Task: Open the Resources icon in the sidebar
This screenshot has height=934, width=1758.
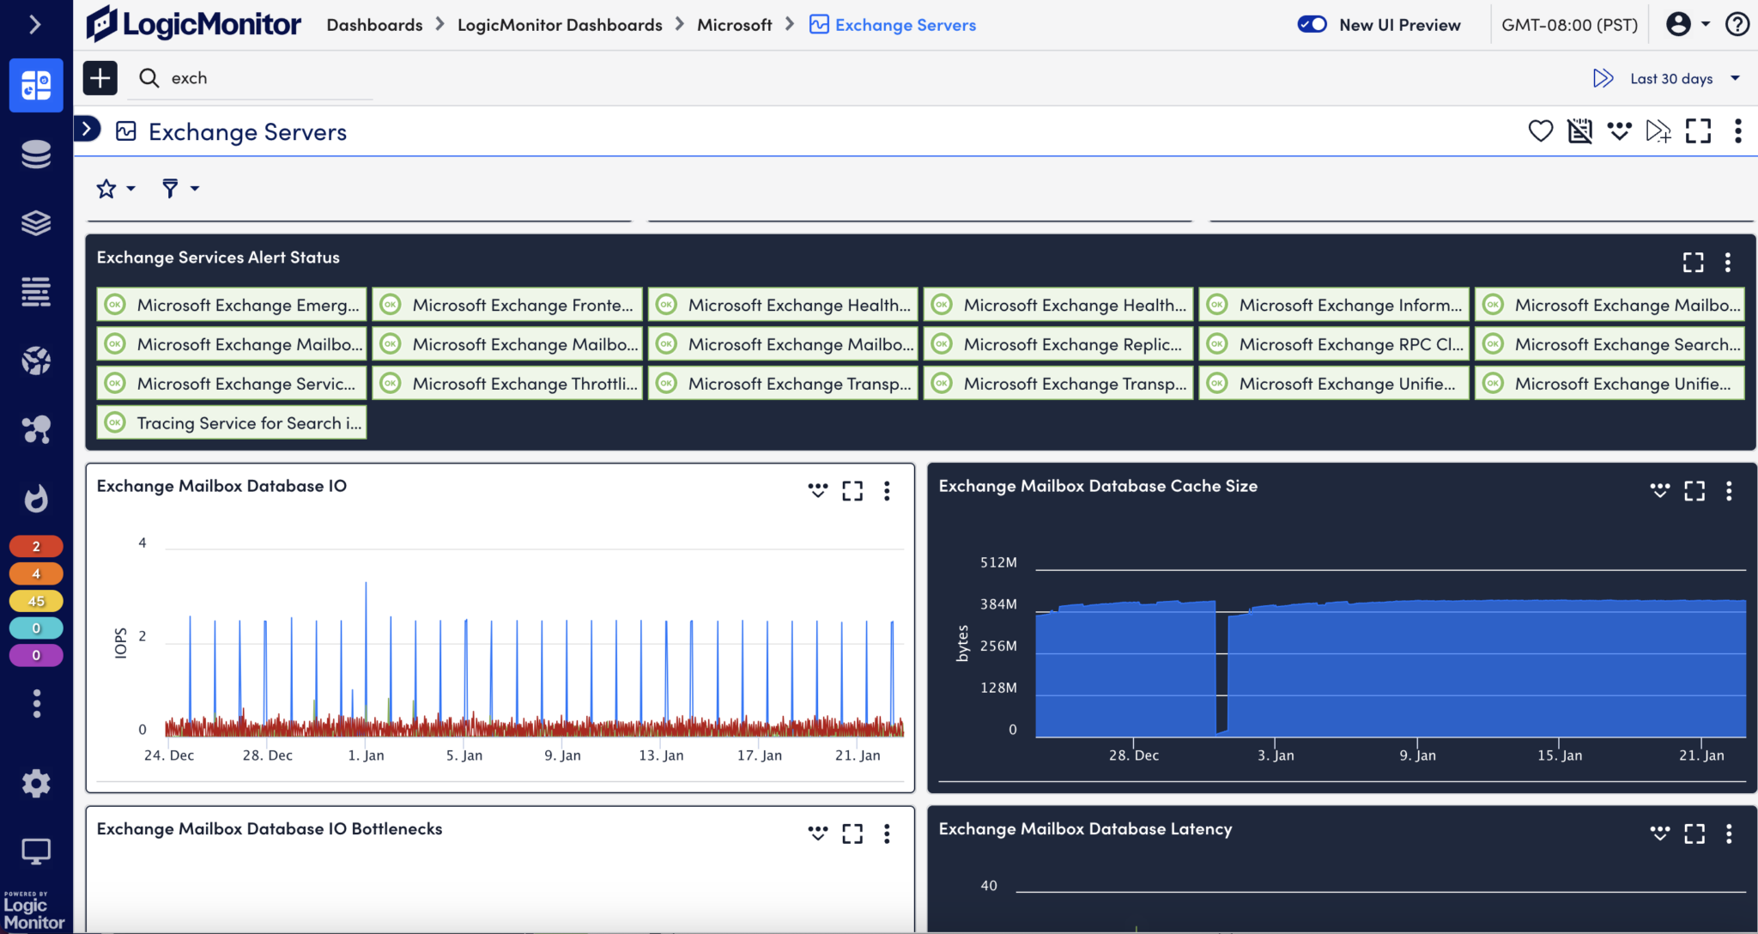Action: pyautogui.click(x=36, y=154)
